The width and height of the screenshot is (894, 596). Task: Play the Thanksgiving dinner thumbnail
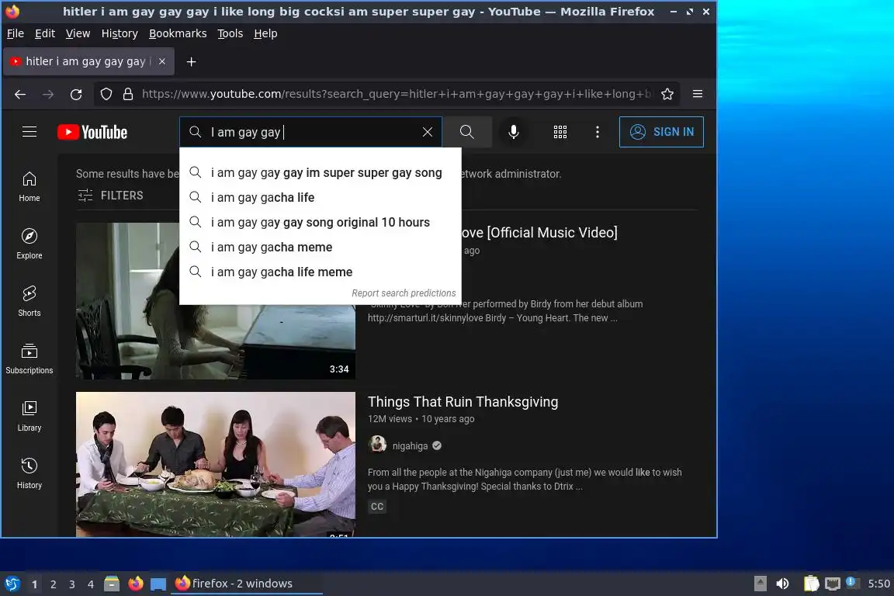click(x=216, y=463)
